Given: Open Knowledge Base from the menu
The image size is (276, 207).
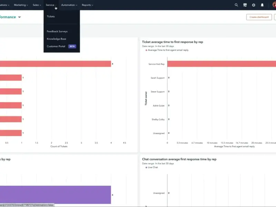Looking at the screenshot, I should 56,39.
